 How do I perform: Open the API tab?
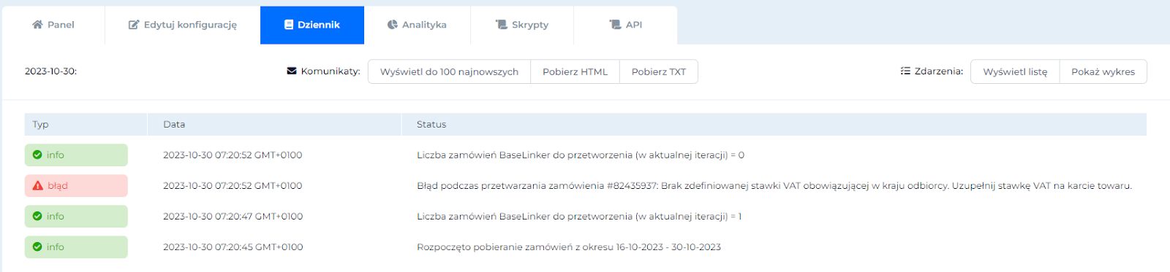(625, 25)
